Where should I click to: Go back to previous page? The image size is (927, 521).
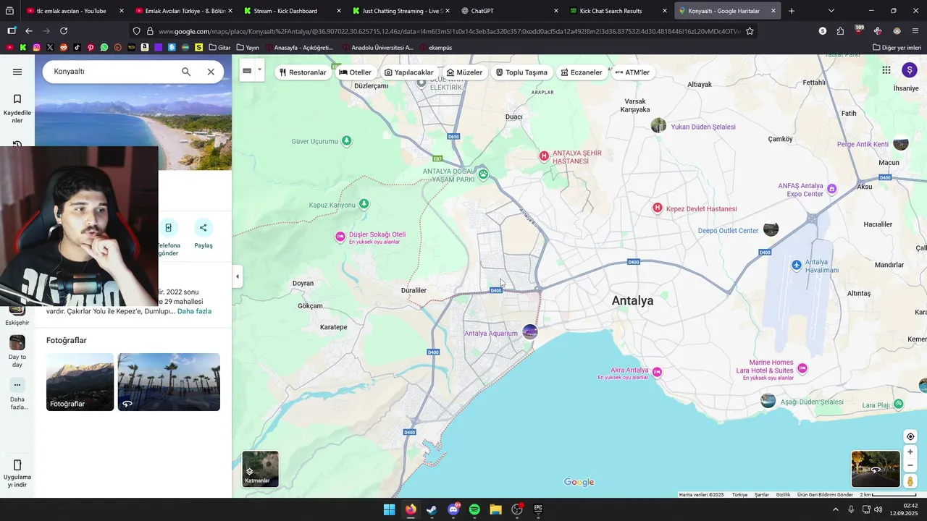click(x=29, y=31)
